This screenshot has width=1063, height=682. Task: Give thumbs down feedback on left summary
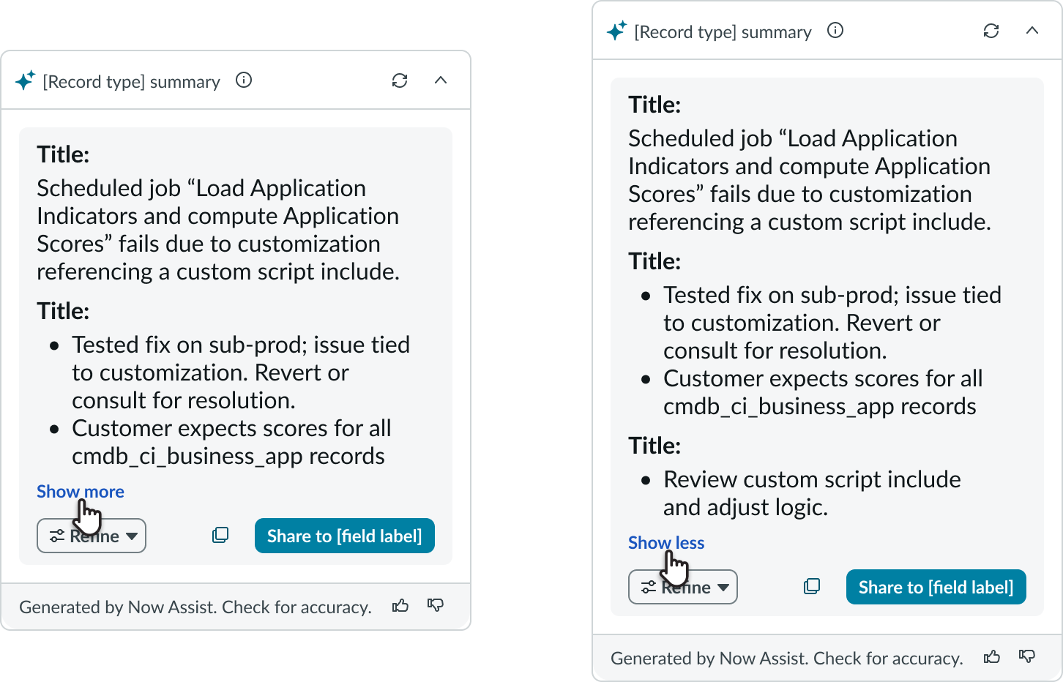[436, 606]
